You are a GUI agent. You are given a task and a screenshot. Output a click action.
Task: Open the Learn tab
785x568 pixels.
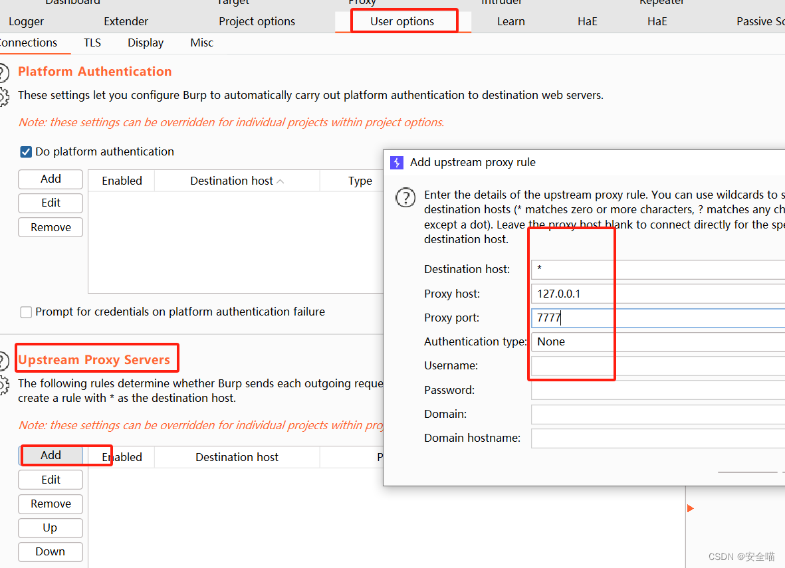[x=511, y=21]
